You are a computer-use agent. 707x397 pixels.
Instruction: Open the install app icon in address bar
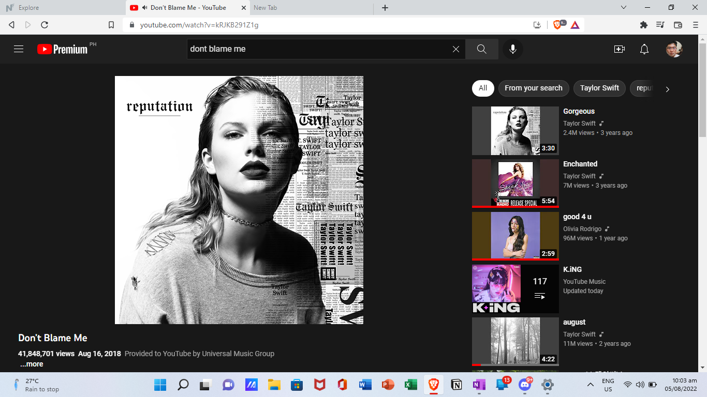pyautogui.click(x=537, y=25)
